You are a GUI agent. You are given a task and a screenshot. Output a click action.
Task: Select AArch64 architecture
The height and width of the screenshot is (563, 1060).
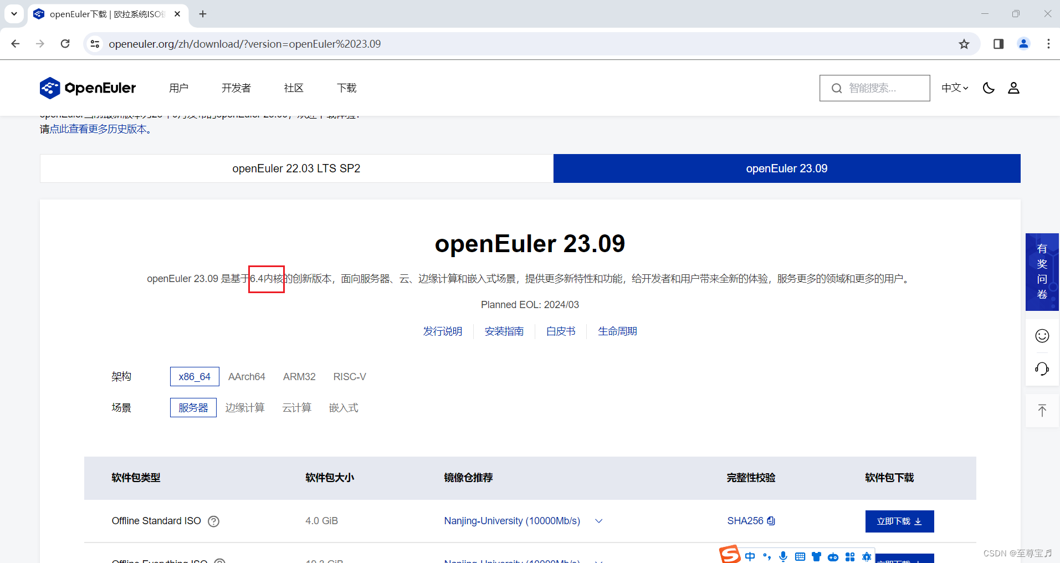click(247, 377)
